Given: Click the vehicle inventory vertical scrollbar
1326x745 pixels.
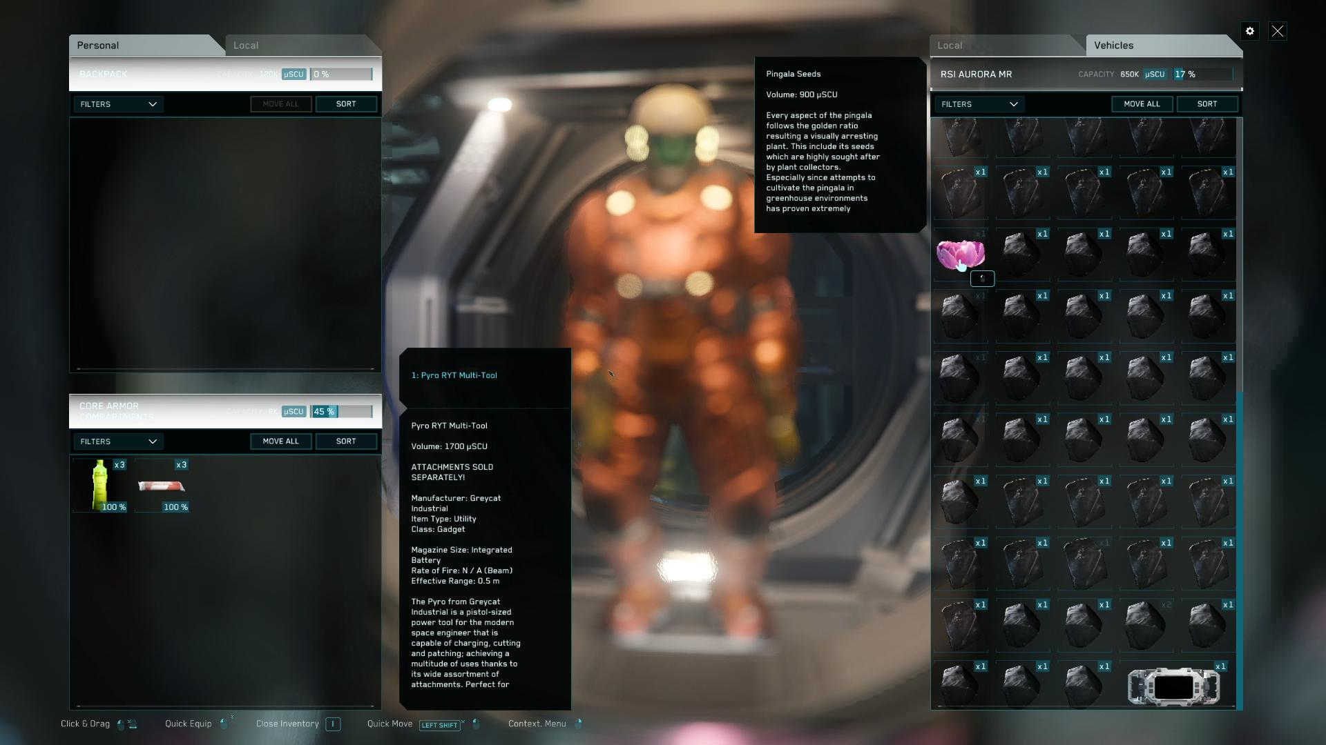Looking at the screenshot, I should tap(1240, 550).
